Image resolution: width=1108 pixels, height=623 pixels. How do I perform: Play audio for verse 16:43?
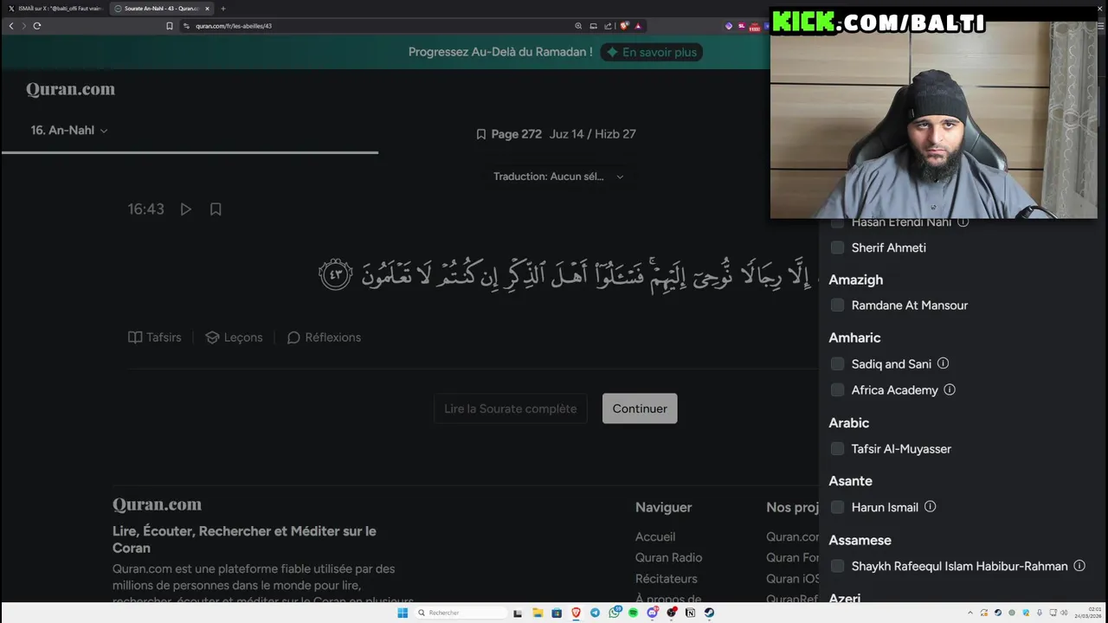pyautogui.click(x=186, y=209)
